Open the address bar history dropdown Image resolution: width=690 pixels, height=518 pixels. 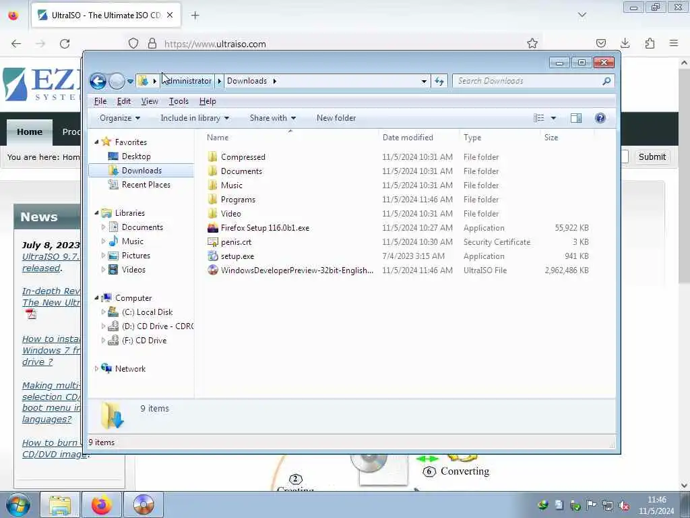click(423, 82)
